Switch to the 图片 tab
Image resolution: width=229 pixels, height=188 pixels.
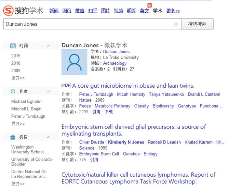tap(106, 11)
